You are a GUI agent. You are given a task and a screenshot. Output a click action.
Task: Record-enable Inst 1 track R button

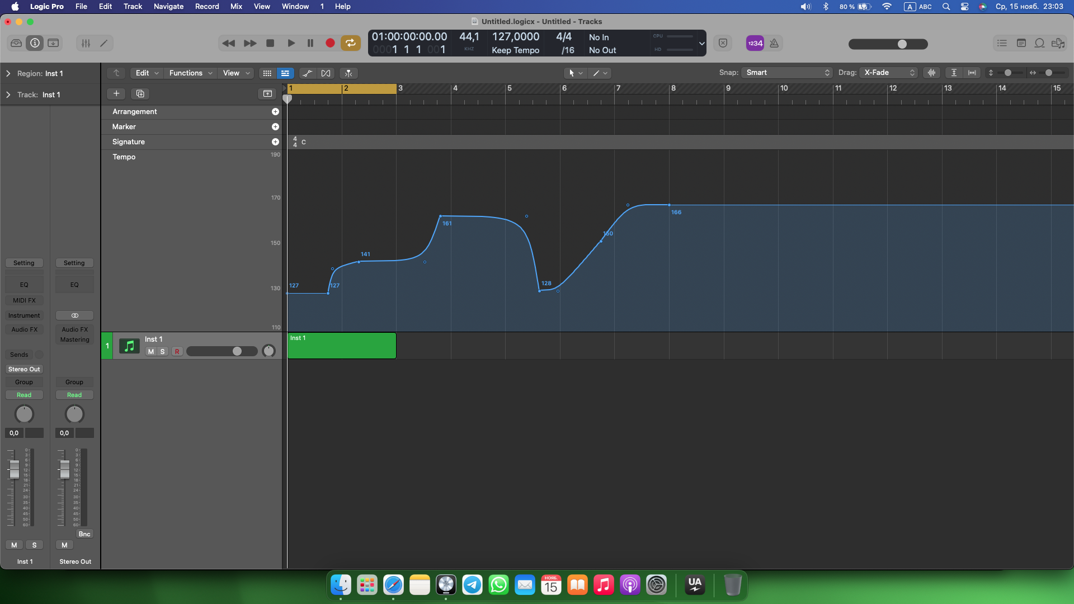(x=177, y=352)
